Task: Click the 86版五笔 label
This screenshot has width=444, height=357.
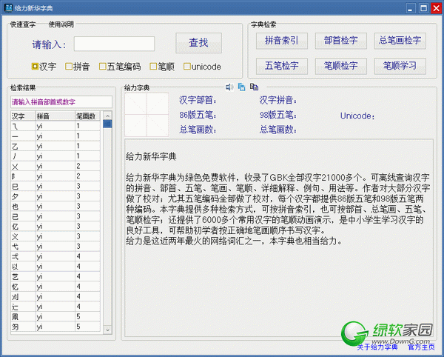Action: point(198,115)
